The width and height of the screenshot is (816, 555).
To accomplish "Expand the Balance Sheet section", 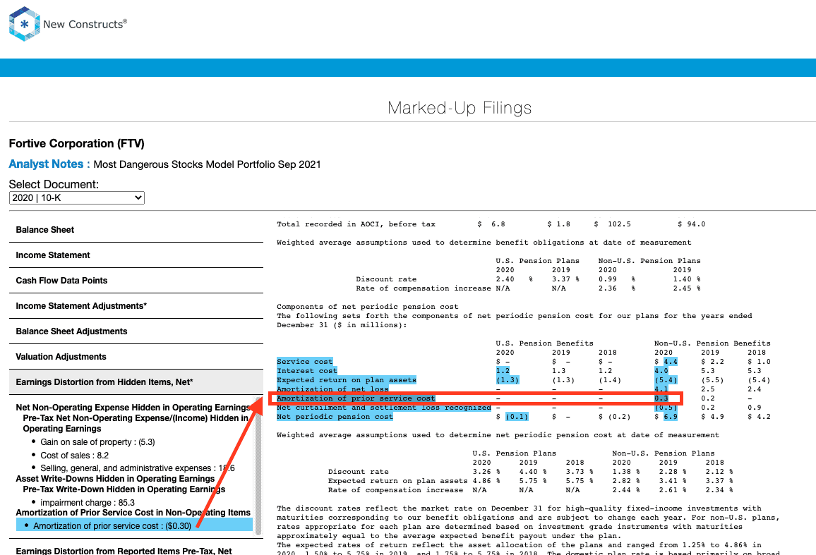I will [136, 230].
